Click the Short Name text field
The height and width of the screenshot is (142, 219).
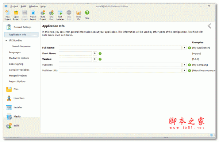click(76, 54)
